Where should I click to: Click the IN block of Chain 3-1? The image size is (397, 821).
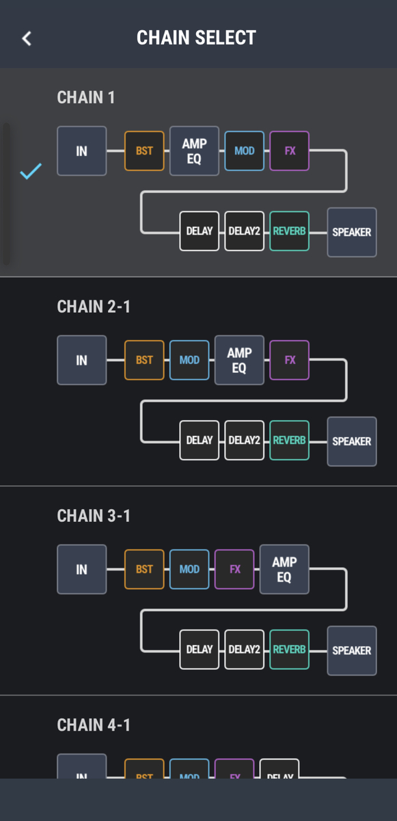[82, 569]
